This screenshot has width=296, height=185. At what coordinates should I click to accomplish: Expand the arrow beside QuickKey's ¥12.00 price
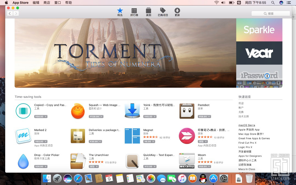[x=155, y=167]
